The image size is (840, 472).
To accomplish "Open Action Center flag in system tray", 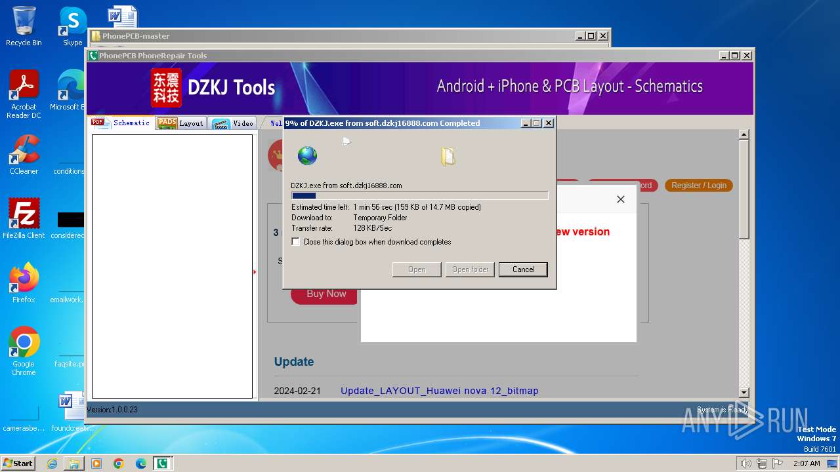I will 778,463.
